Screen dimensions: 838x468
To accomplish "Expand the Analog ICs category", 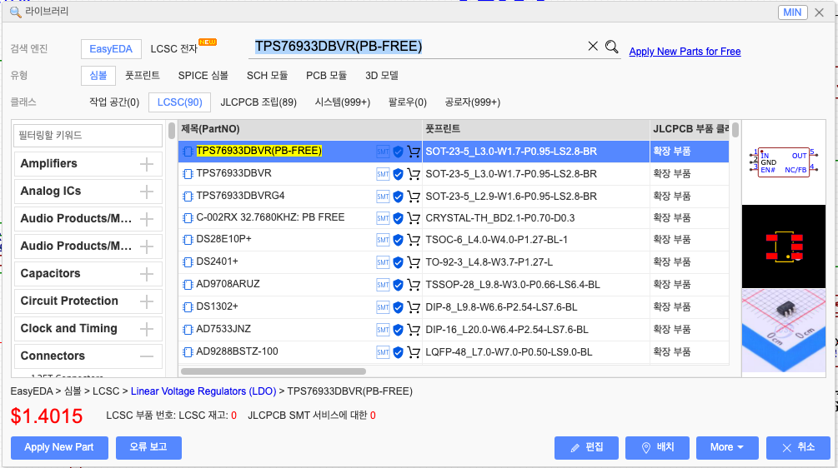I will point(147,192).
